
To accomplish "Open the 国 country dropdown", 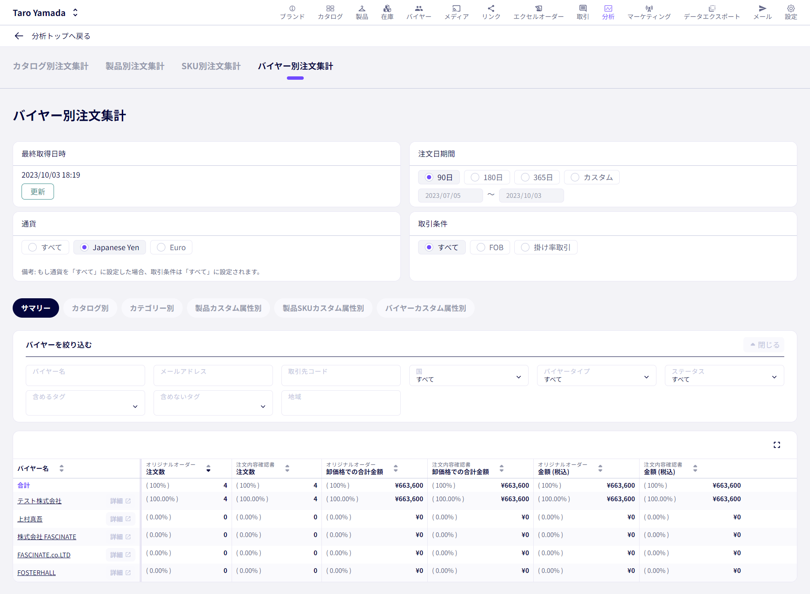I will click(x=469, y=375).
